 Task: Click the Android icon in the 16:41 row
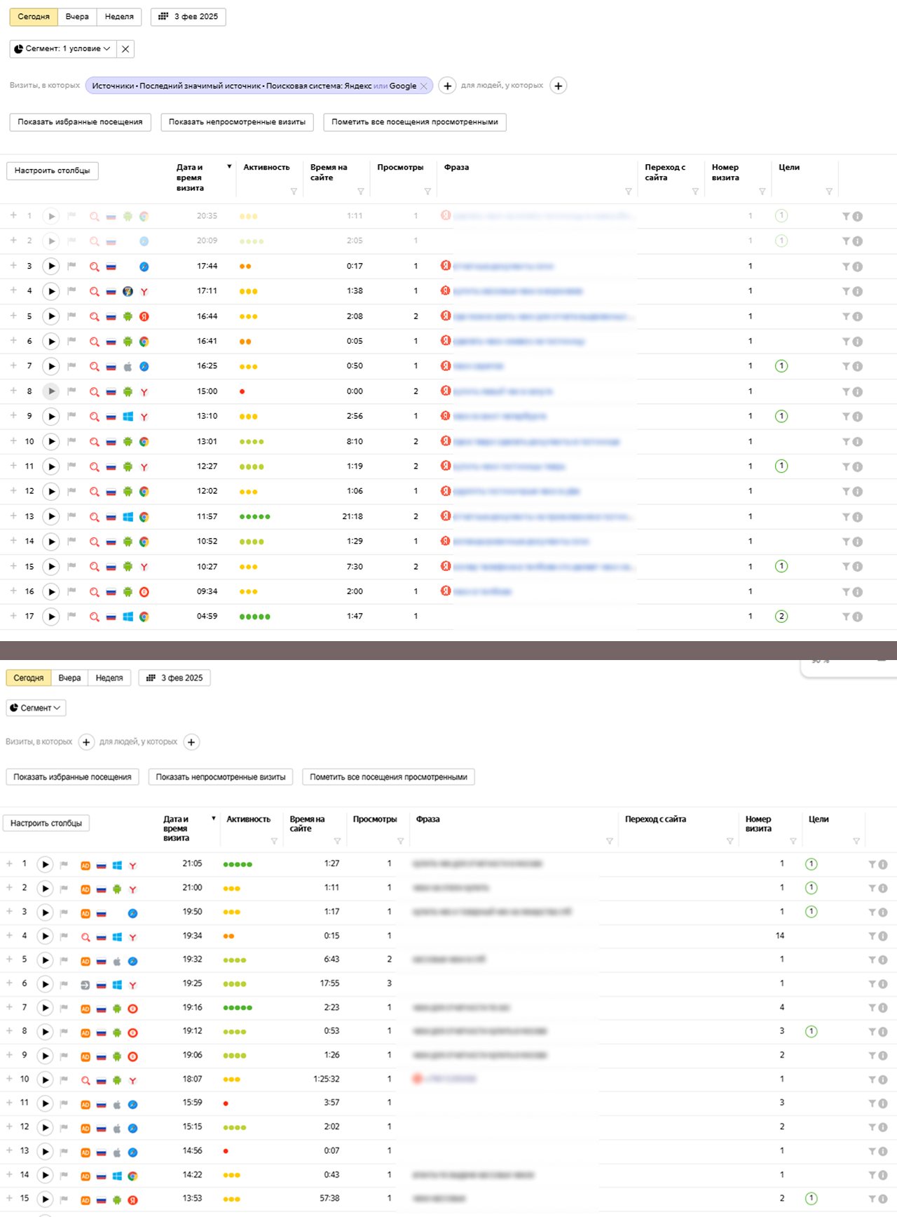128,342
